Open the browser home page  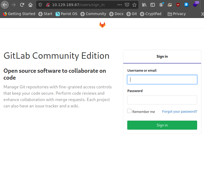click(x=30, y=5)
